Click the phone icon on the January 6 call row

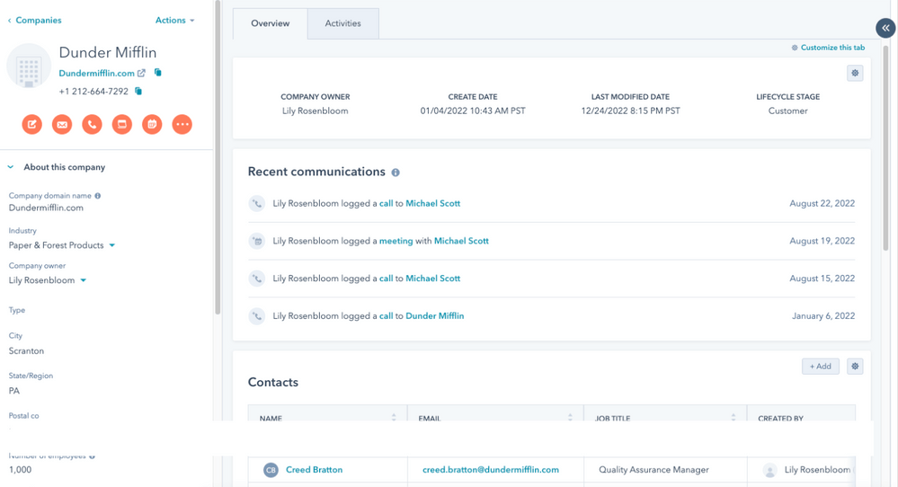[256, 316]
